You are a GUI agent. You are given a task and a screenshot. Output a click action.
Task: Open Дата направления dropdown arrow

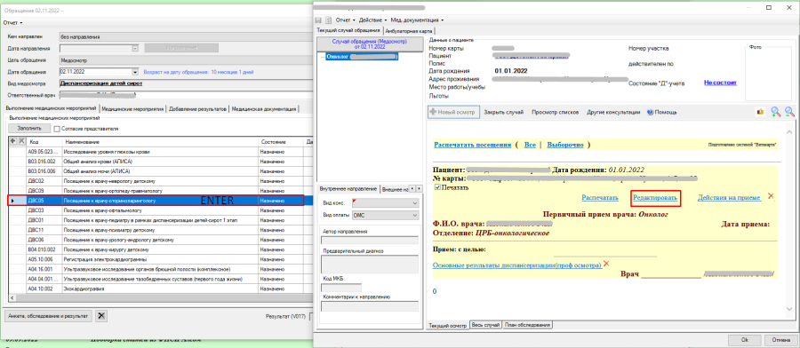point(135,49)
